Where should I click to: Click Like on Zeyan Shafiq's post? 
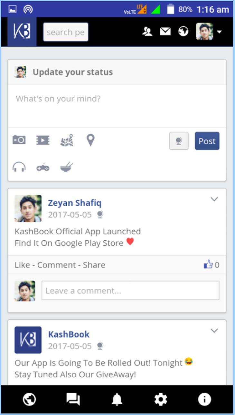(23, 265)
